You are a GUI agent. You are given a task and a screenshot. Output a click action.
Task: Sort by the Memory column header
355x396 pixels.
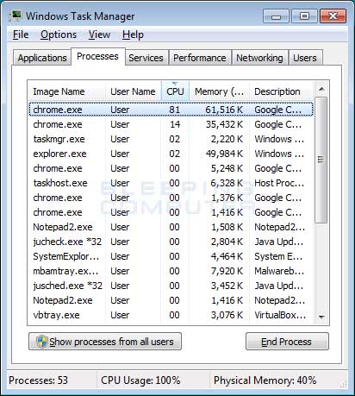[220, 91]
